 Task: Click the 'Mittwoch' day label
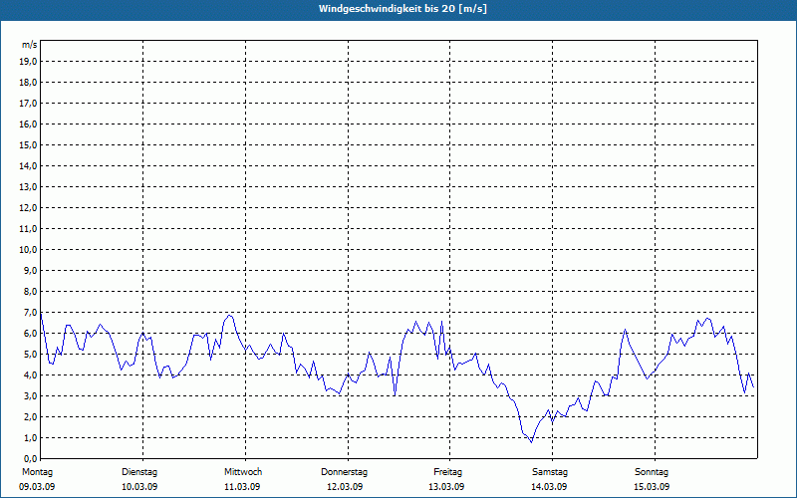[x=243, y=472]
